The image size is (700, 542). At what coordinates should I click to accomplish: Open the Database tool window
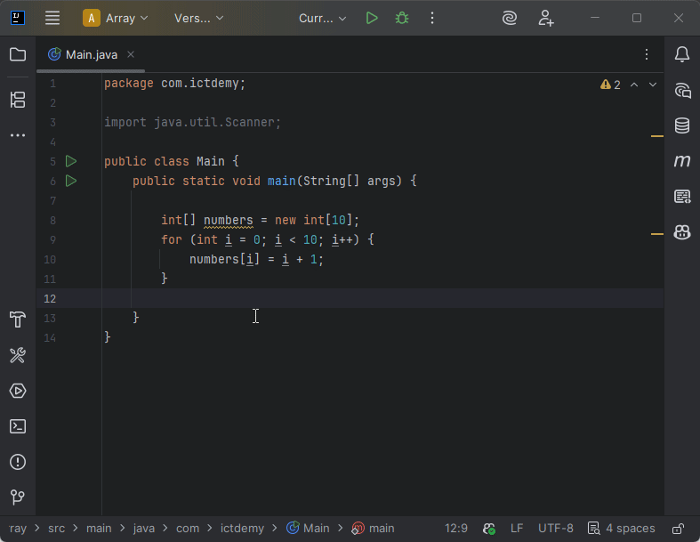coord(681,125)
